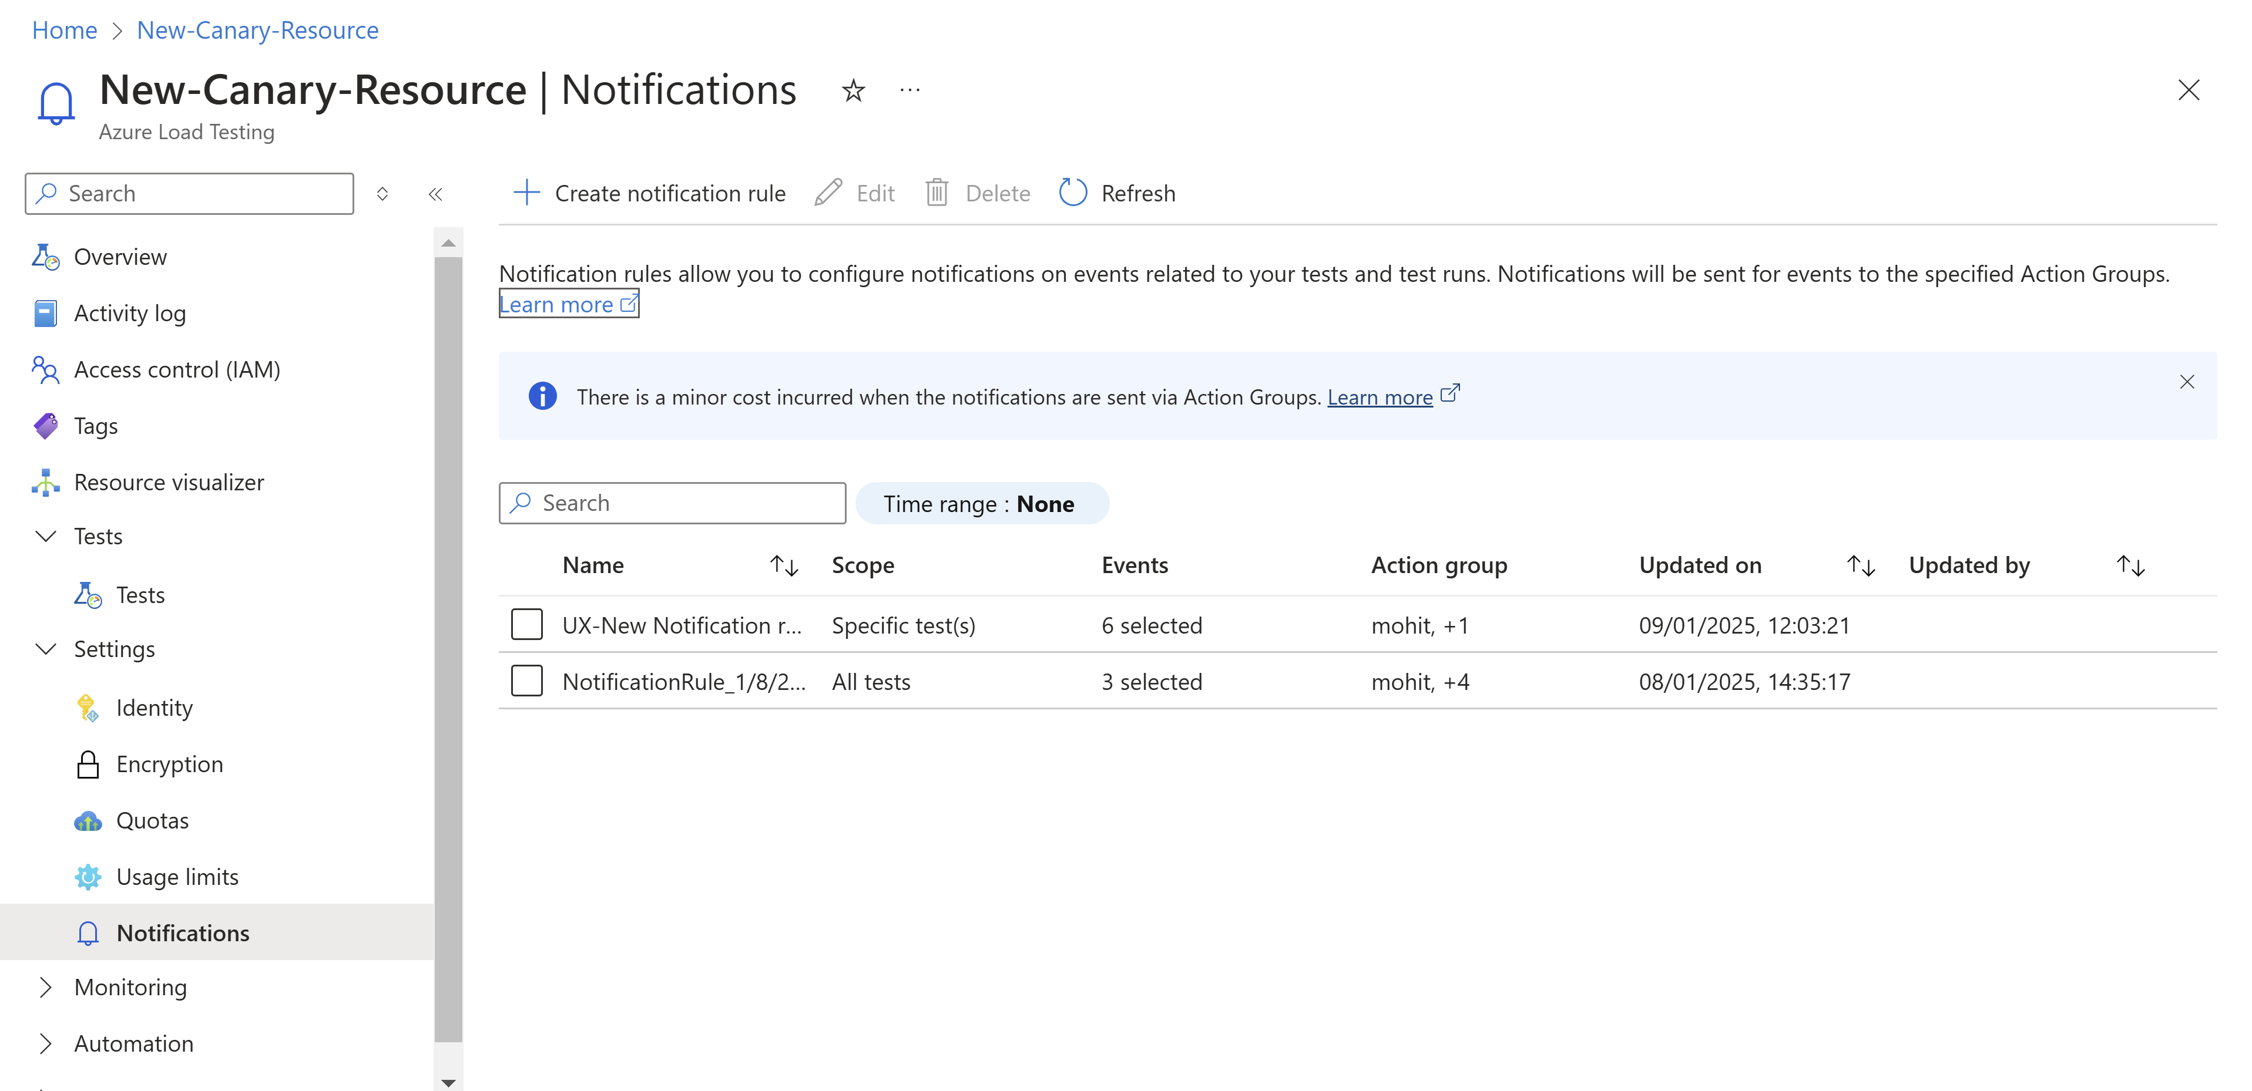The height and width of the screenshot is (1091, 2252).
Task: Click the '6 selected' events cell
Action: [1152, 625]
